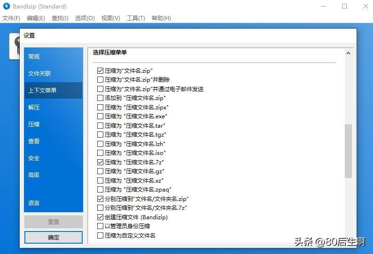Open the 选项(O) menu
Viewport: 373px width, 254px height.
click(x=85, y=18)
